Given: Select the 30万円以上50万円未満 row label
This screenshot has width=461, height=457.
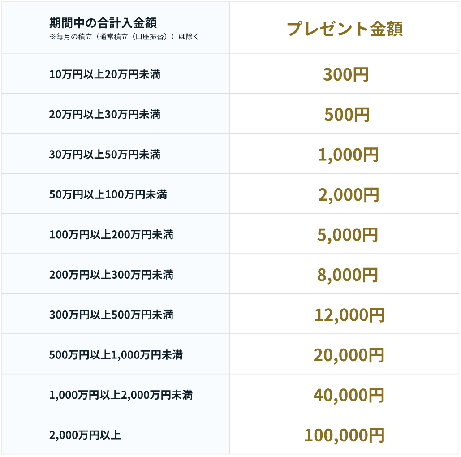Looking at the screenshot, I should [x=105, y=155].
